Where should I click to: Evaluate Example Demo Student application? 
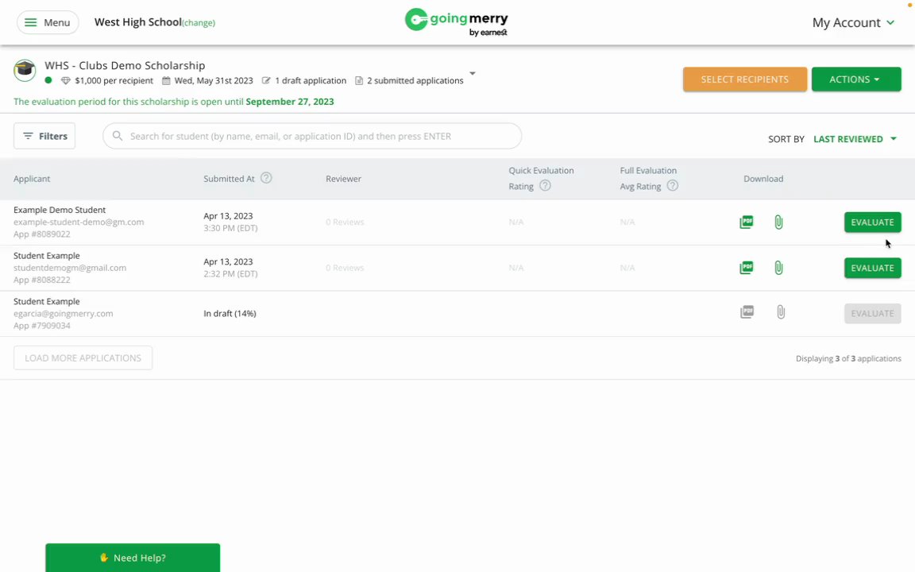tap(872, 222)
